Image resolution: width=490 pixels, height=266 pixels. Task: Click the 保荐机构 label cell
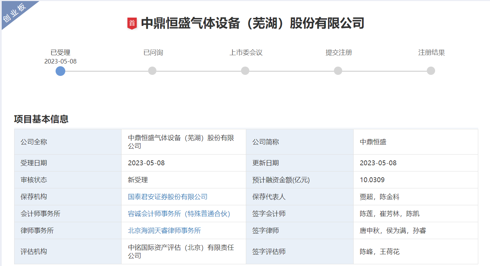[x=68, y=197]
